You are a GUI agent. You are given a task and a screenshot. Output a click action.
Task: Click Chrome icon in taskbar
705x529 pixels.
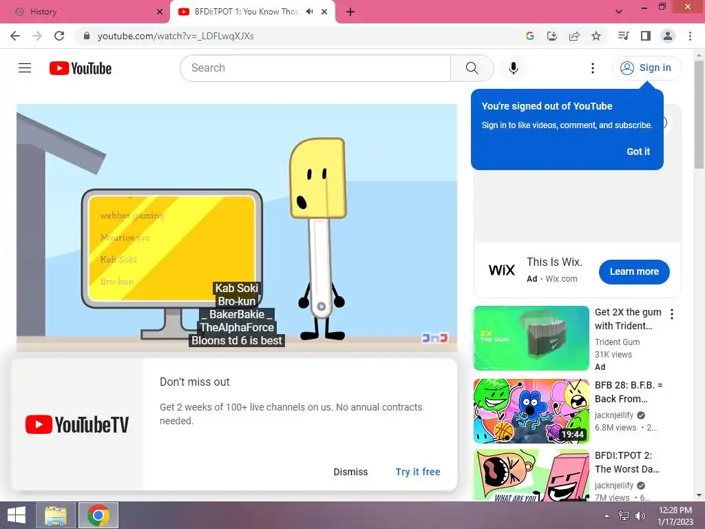98,515
